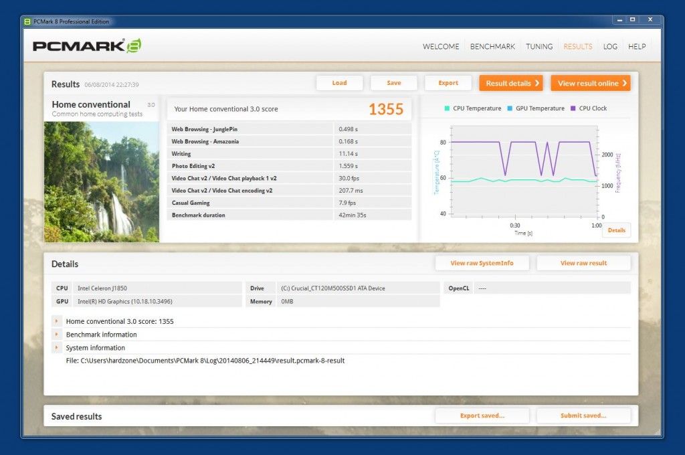685x455 pixels.
Task: Expand the Benchmark information section
Action: (57, 335)
